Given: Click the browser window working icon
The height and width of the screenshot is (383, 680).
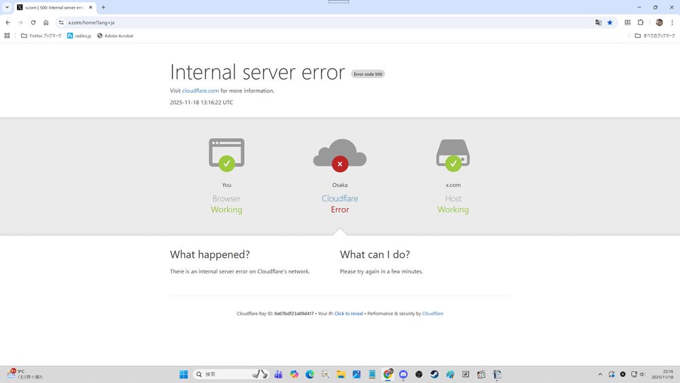Looking at the screenshot, I should coord(226,155).
